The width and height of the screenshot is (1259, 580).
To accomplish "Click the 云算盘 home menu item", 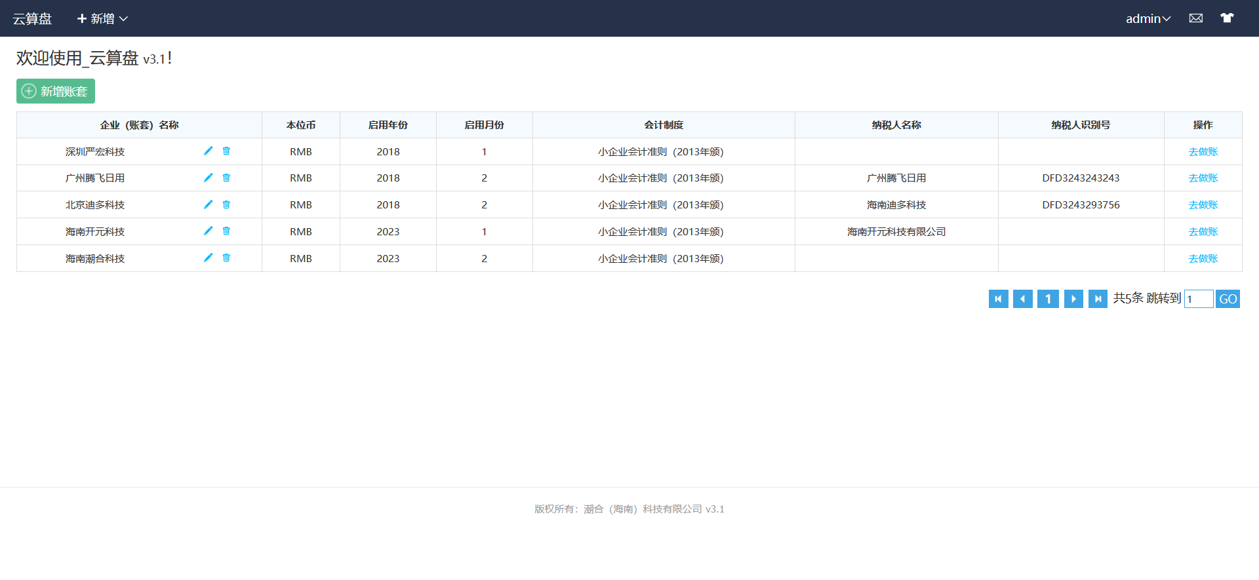I will click(x=32, y=18).
